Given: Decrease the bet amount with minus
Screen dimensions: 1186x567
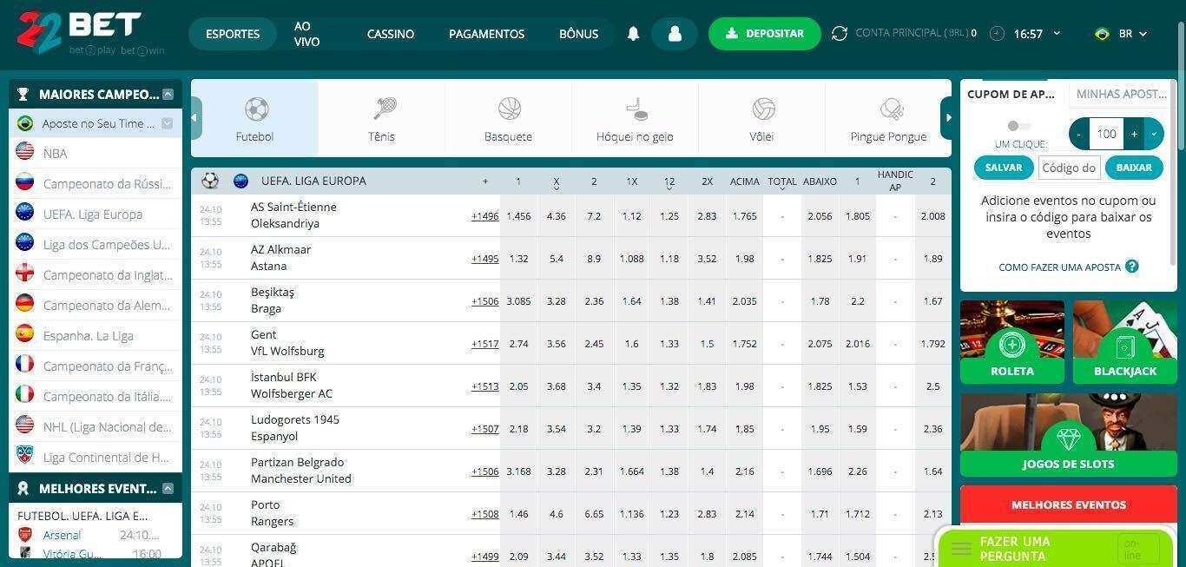Looking at the screenshot, I should click(x=1078, y=134).
